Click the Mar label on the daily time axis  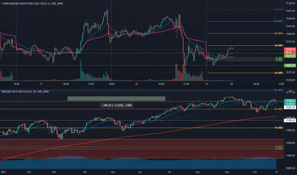(x=54, y=172)
